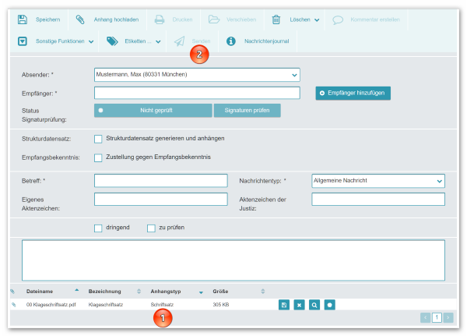Click the Nachrichtenjournal info icon
The image size is (467, 336).
(x=231, y=41)
